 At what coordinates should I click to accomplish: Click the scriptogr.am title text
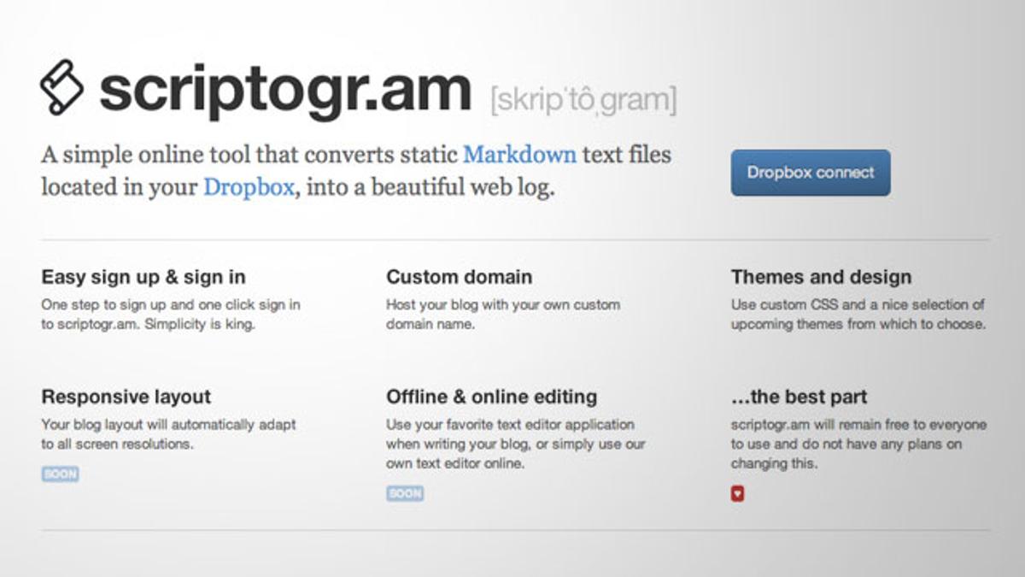(x=285, y=91)
